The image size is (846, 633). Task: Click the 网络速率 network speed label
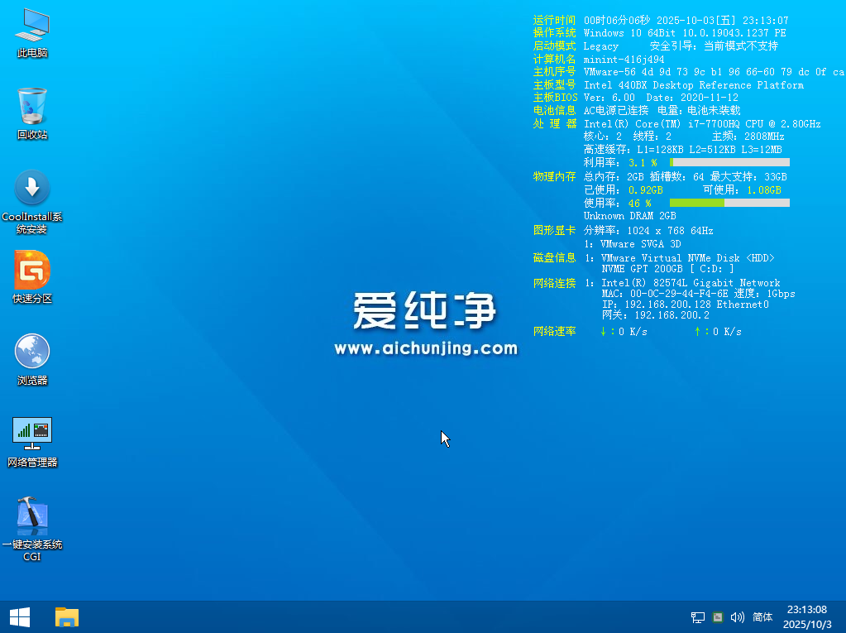(x=554, y=331)
